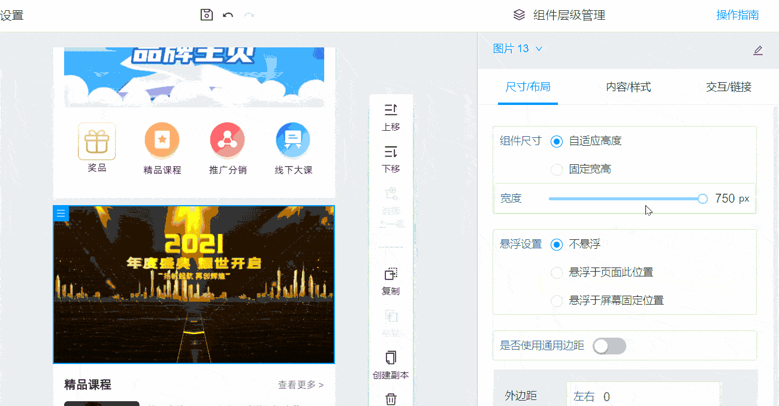This screenshot has width=779, height=406.
Task: Select 悬浮于页面此位置 option
Action: pyautogui.click(x=557, y=273)
